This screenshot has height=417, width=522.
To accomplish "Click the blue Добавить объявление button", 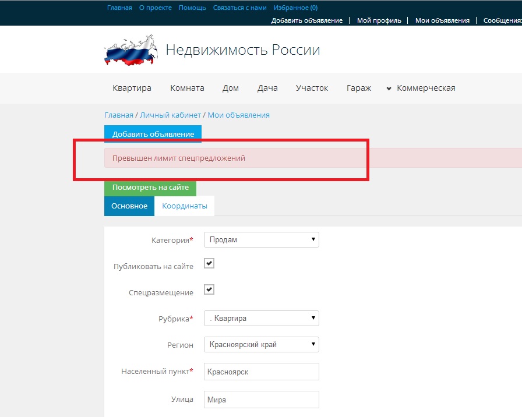I will pos(153,134).
